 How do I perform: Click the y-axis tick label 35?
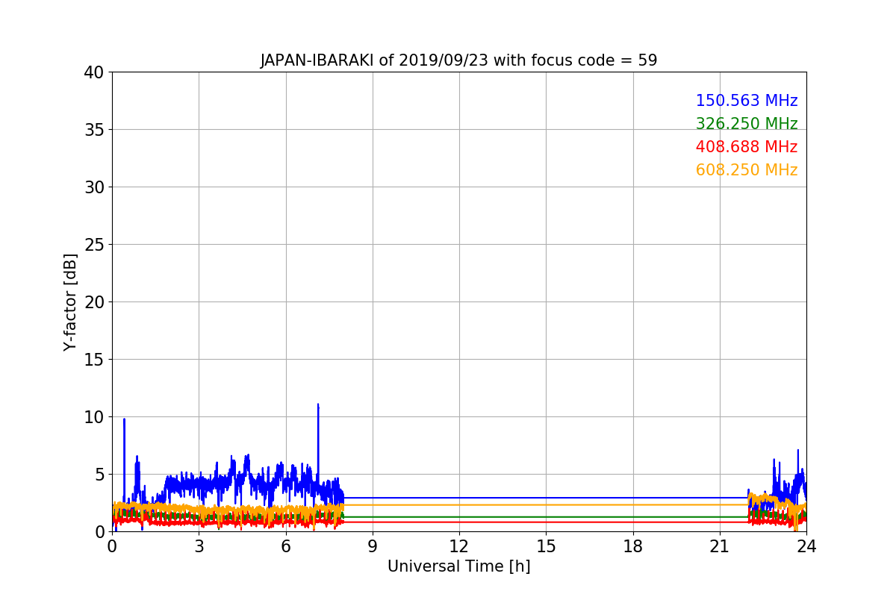click(x=93, y=130)
